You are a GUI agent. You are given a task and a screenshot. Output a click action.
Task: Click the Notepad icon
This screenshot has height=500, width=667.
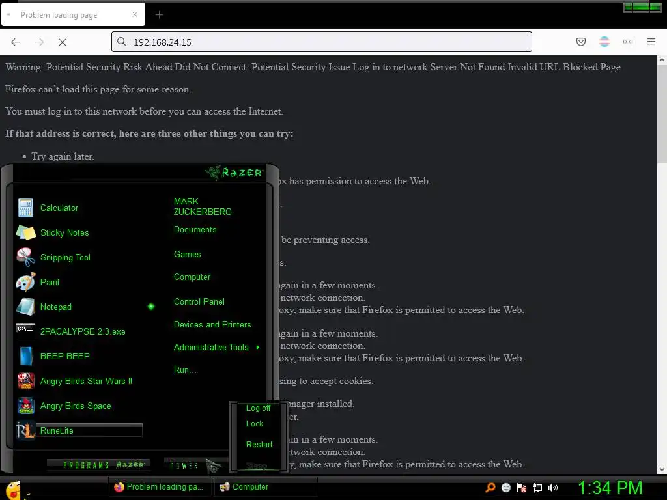pos(25,307)
